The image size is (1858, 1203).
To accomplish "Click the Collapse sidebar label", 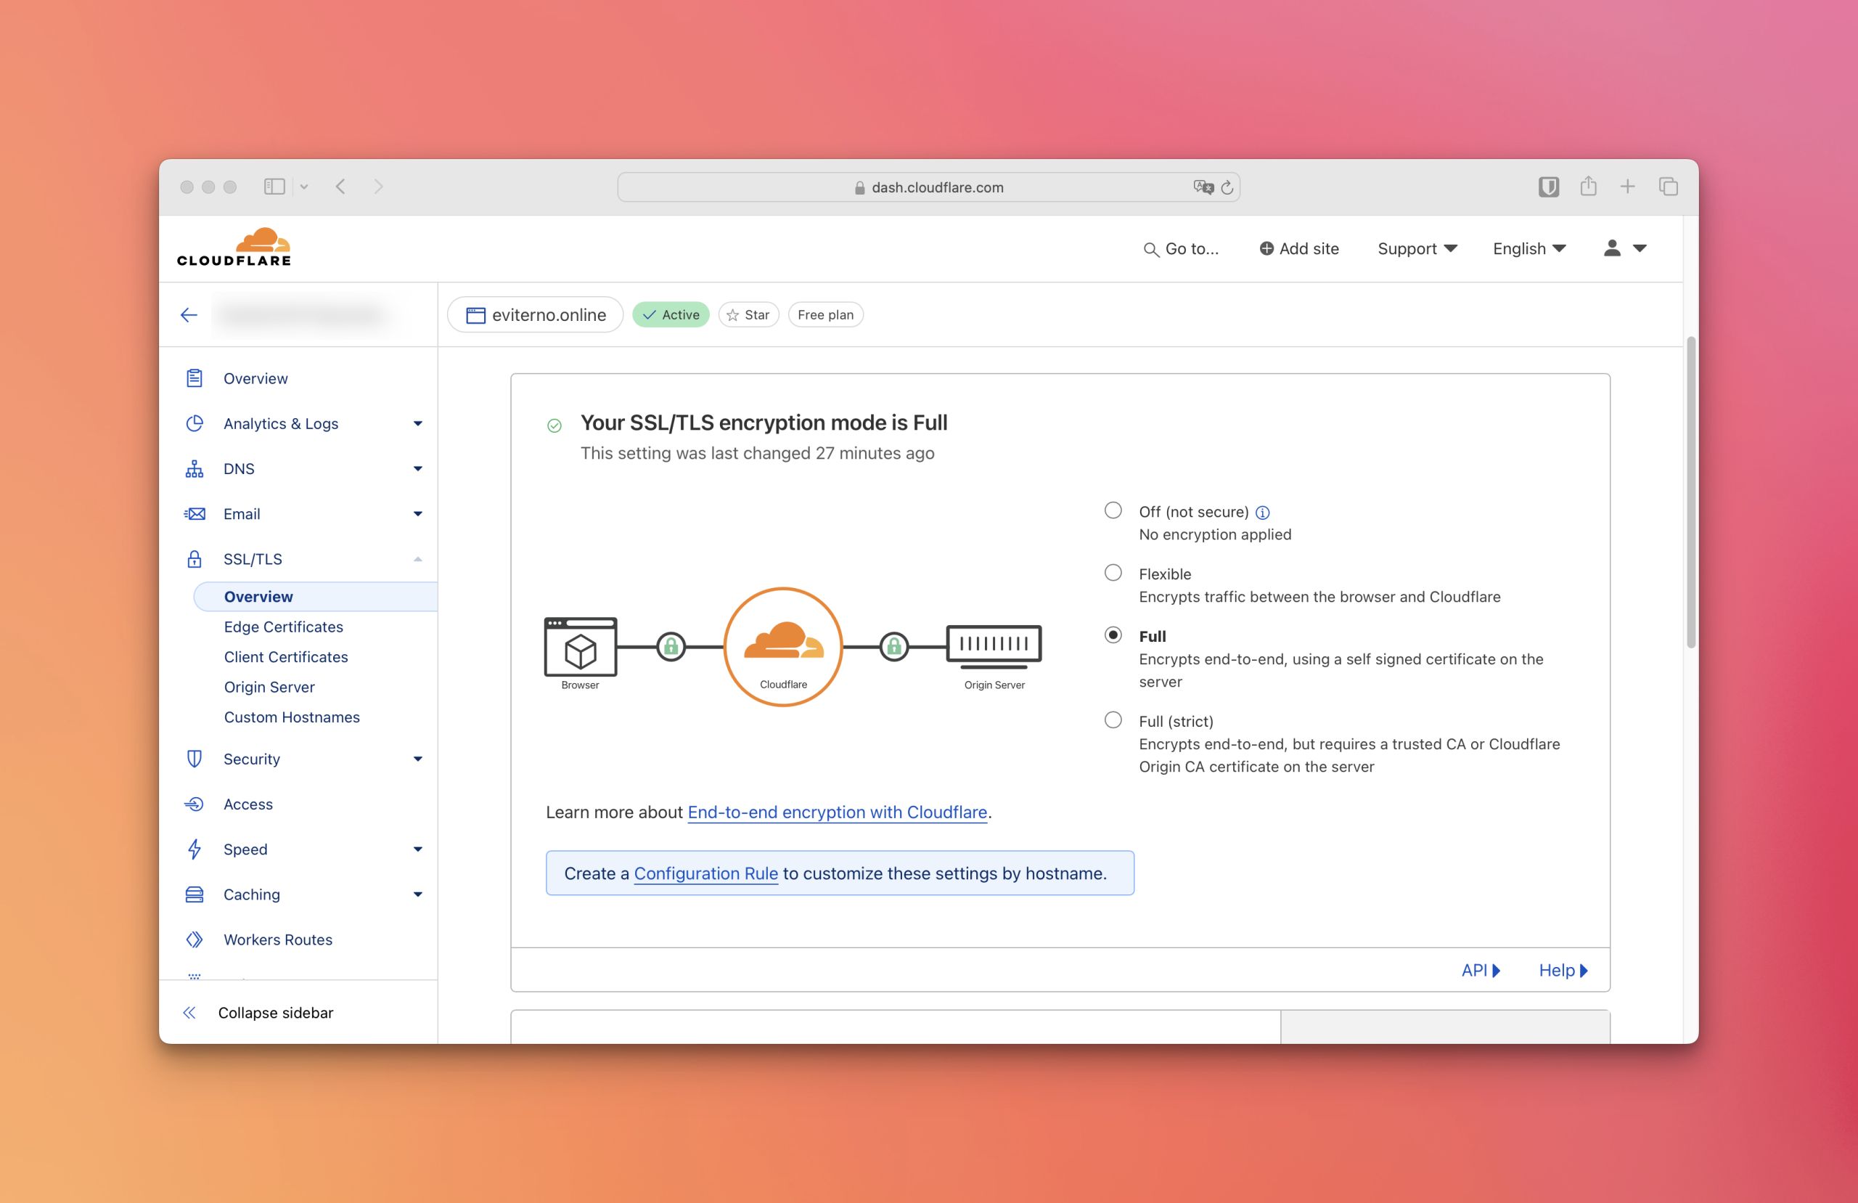I will click(x=276, y=1014).
